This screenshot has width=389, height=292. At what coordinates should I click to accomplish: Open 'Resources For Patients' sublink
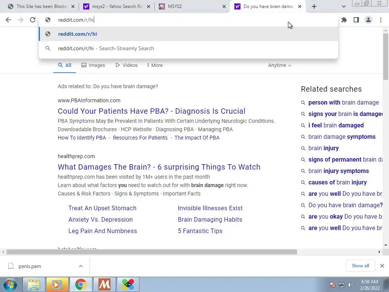click(x=140, y=138)
